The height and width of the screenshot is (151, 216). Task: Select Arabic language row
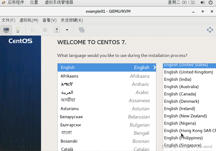click(107, 92)
